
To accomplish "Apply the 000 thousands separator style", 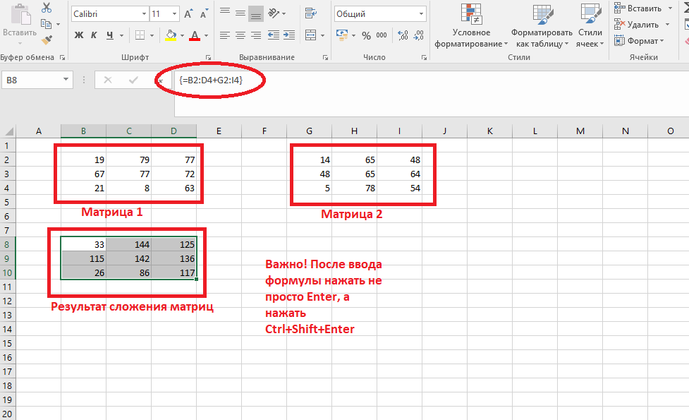I will 382,35.
